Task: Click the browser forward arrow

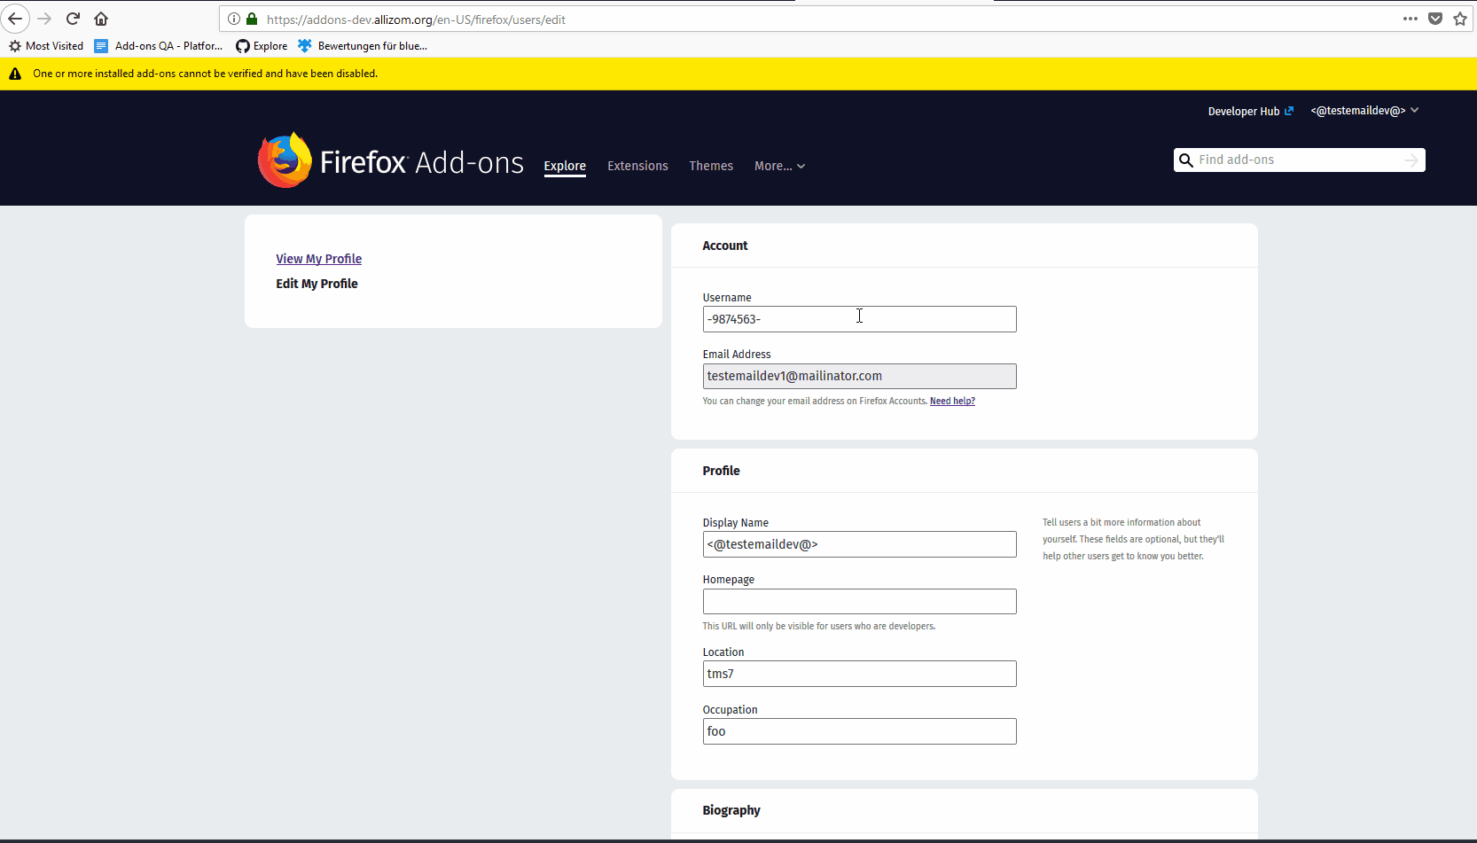Action: (44, 19)
